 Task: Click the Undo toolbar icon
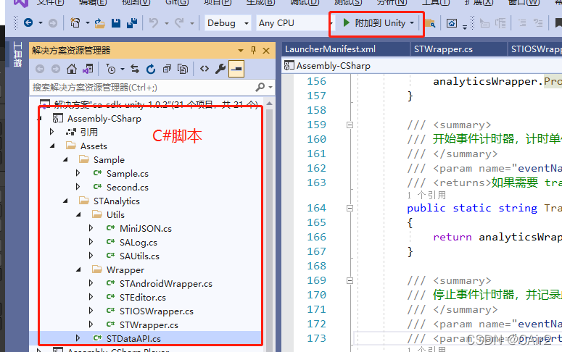[154, 23]
